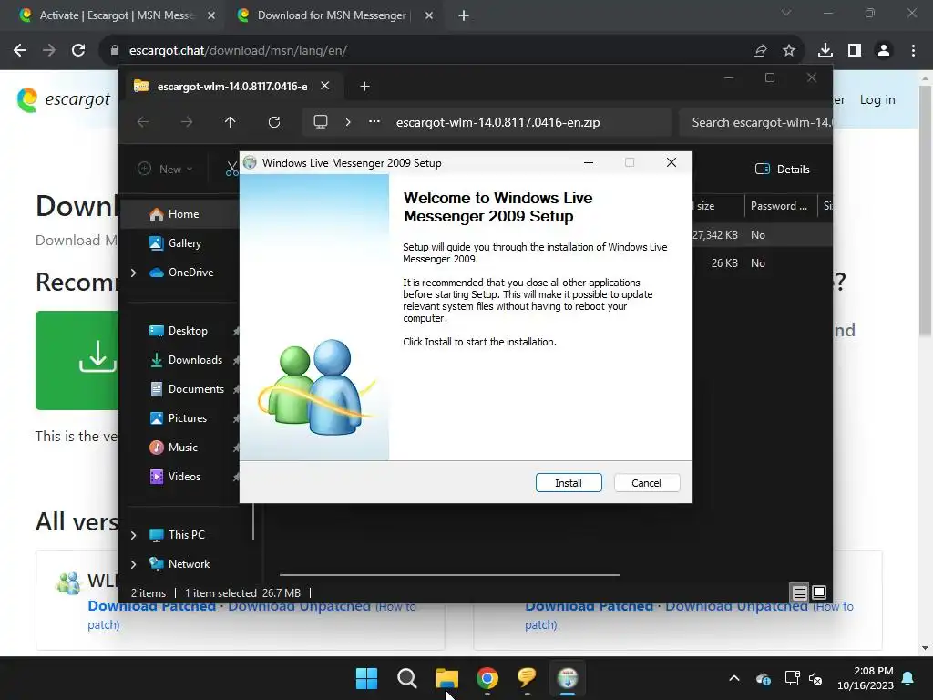This screenshot has width=933, height=700.
Task: Expand the Network tree node
Action: [x=134, y=564]
